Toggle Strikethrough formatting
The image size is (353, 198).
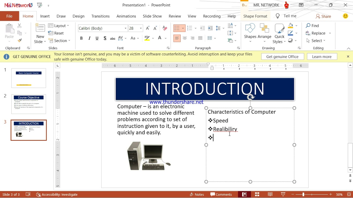pyautogui.click(x=113, y=38)
